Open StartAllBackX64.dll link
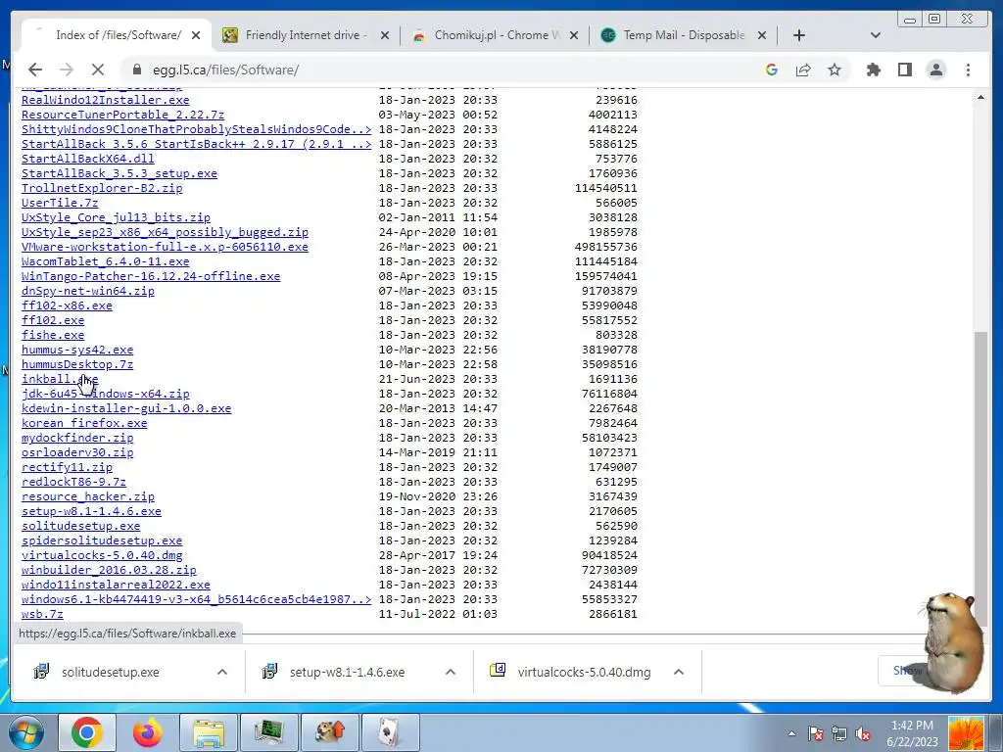This screenshot has width=1003, height=752. (87, 160)
